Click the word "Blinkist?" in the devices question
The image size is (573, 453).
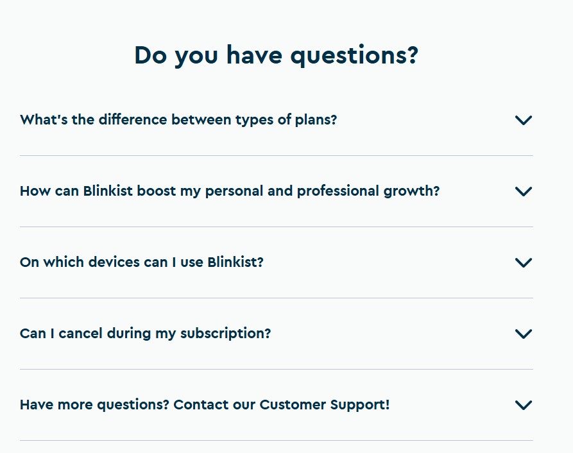235,262
